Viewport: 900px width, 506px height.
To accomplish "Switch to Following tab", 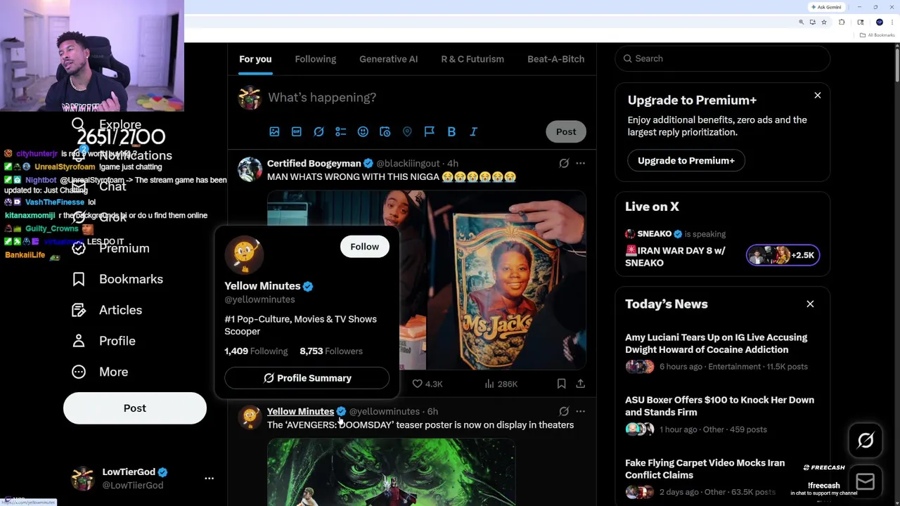I will [x=316, y=59].
